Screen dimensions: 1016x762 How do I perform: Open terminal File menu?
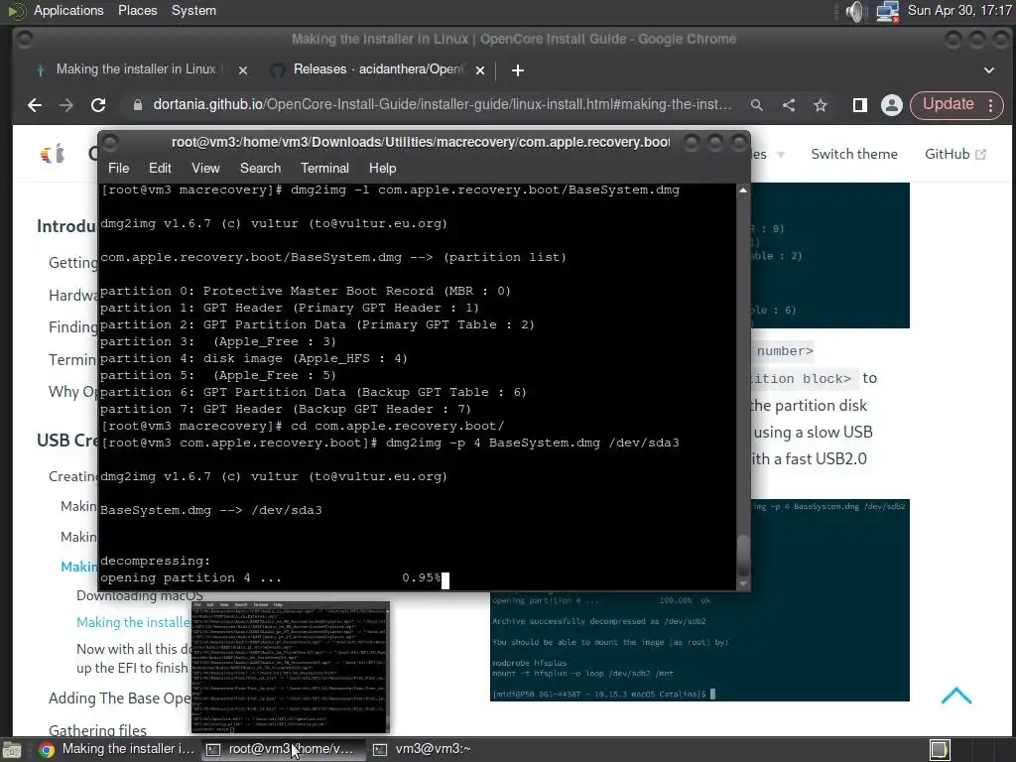click(119, 168)
